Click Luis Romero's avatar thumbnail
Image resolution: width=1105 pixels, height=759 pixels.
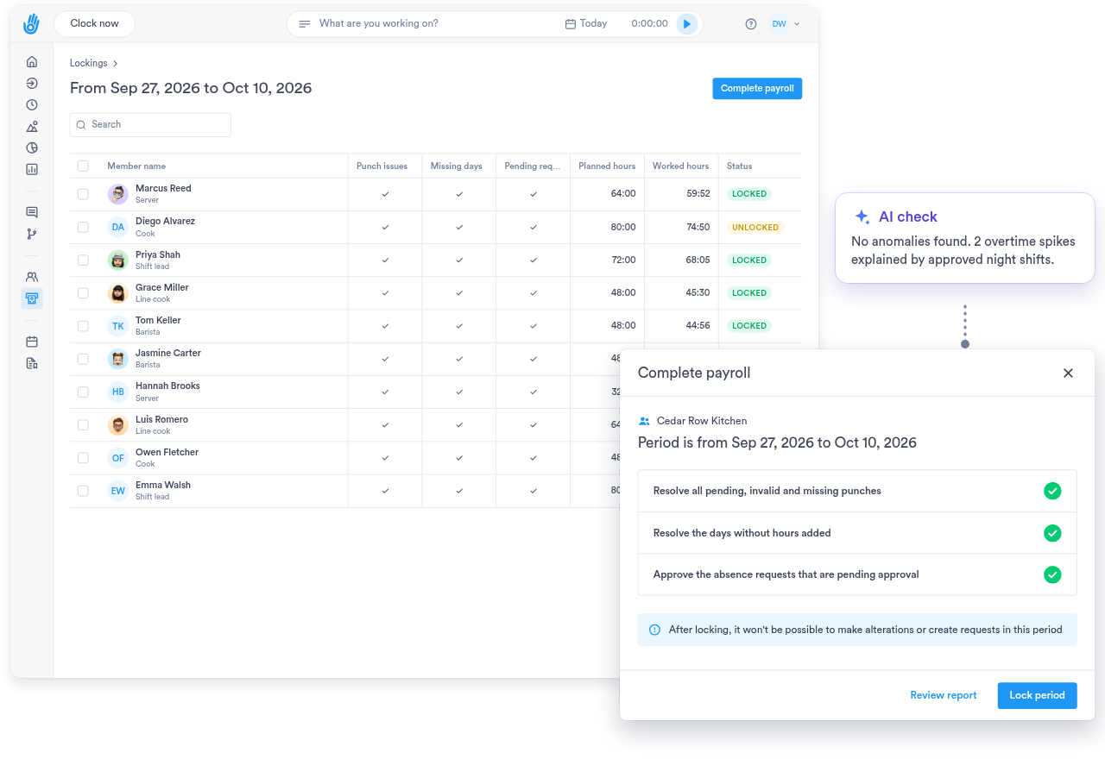click(x=118, y=425)
